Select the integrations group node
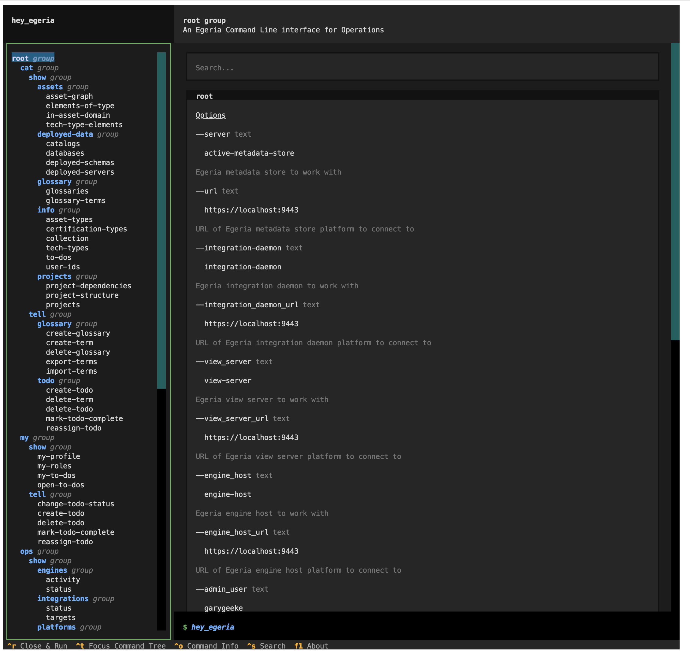The width and height of the screenshot is (690, 658). click(x=76, y=598)
